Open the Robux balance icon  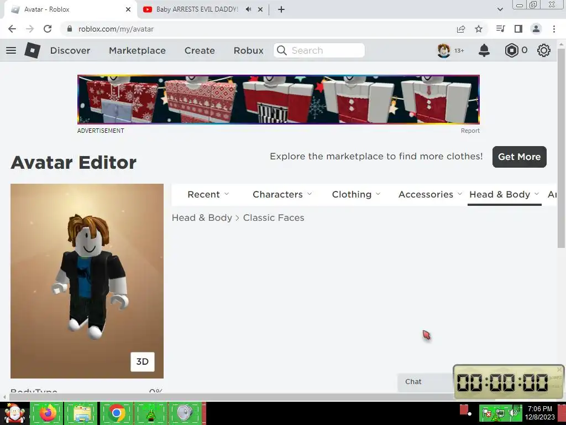point(511,50)
